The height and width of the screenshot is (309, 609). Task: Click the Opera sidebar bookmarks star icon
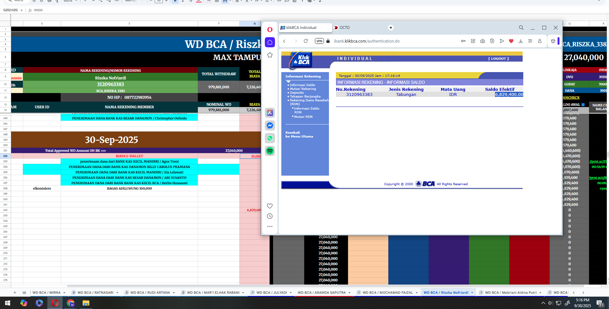pyautogui.click(x=270, y=55)
